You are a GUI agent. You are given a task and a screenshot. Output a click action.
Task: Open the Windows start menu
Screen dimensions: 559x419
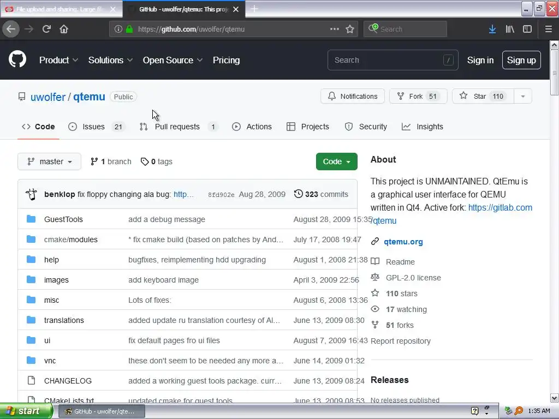pos(26,411)
